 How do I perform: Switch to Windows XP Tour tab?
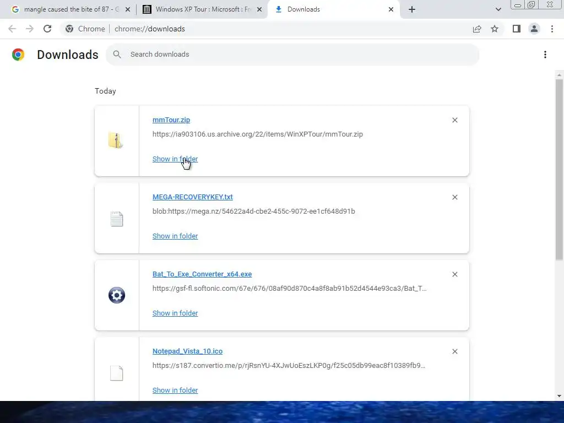203,9
